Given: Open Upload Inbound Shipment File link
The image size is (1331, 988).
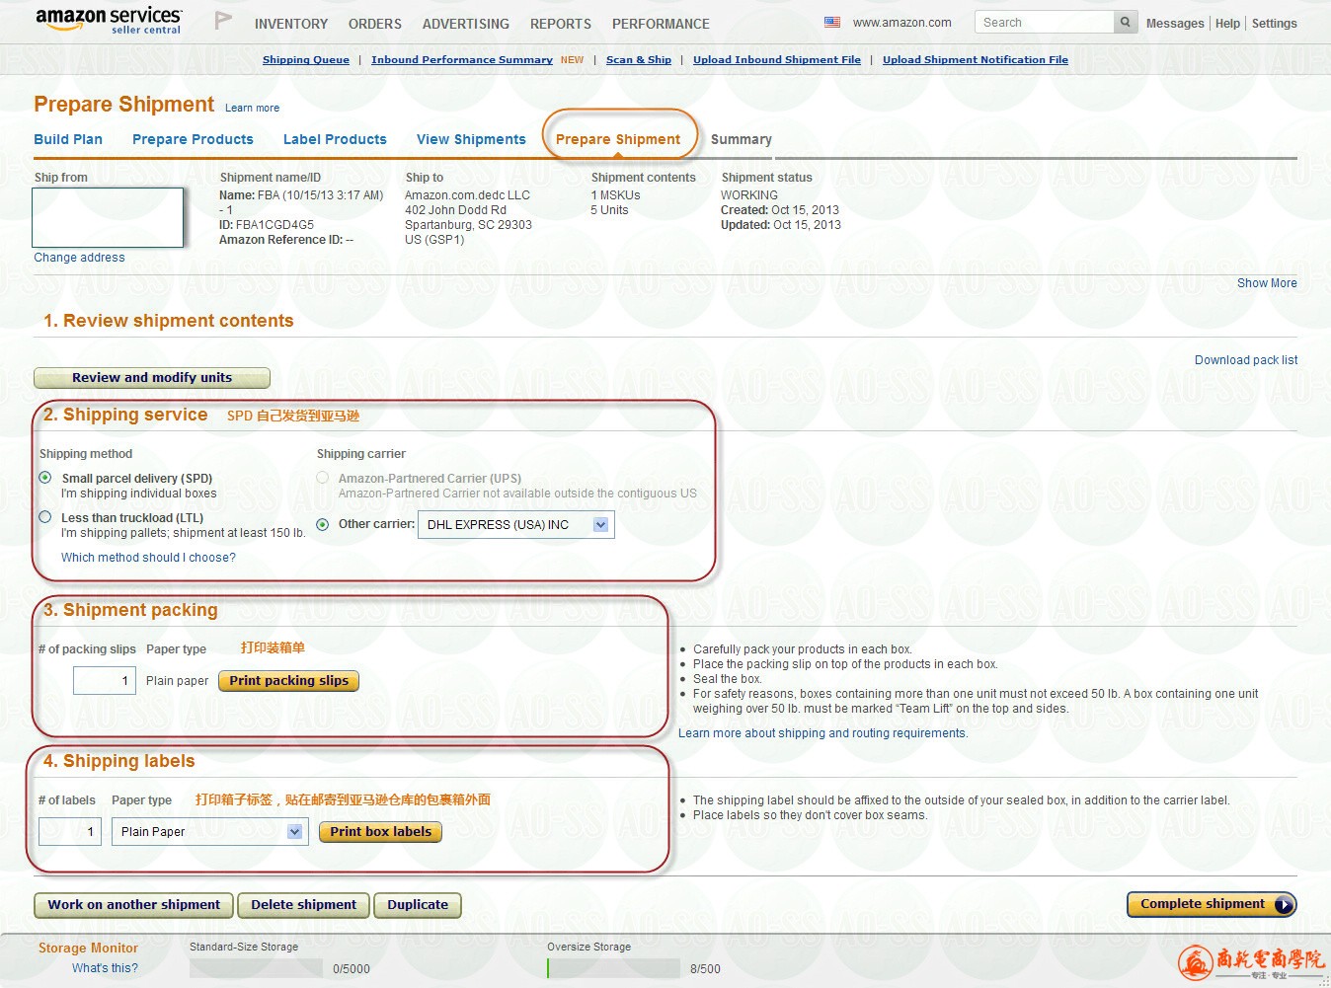Looking at the screenshot, I should [x=777, y=60].
